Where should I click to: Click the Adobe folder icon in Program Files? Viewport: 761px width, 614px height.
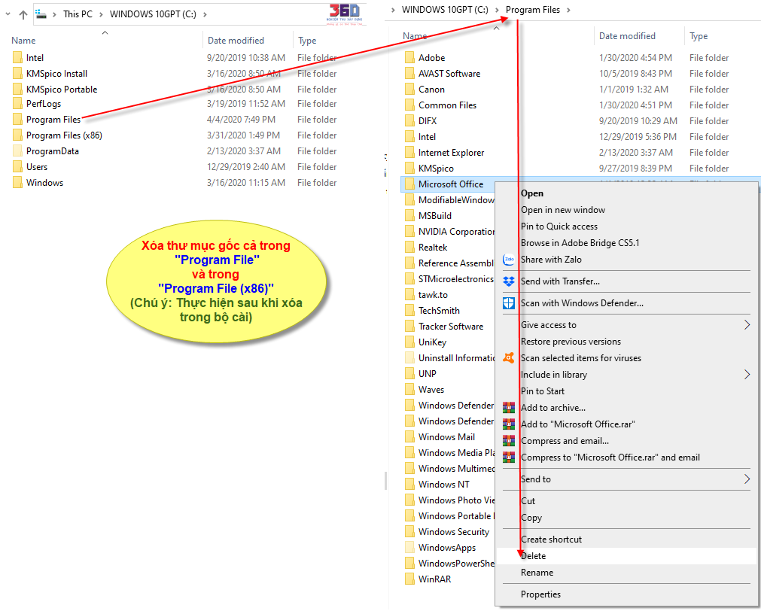pos(409,58)
